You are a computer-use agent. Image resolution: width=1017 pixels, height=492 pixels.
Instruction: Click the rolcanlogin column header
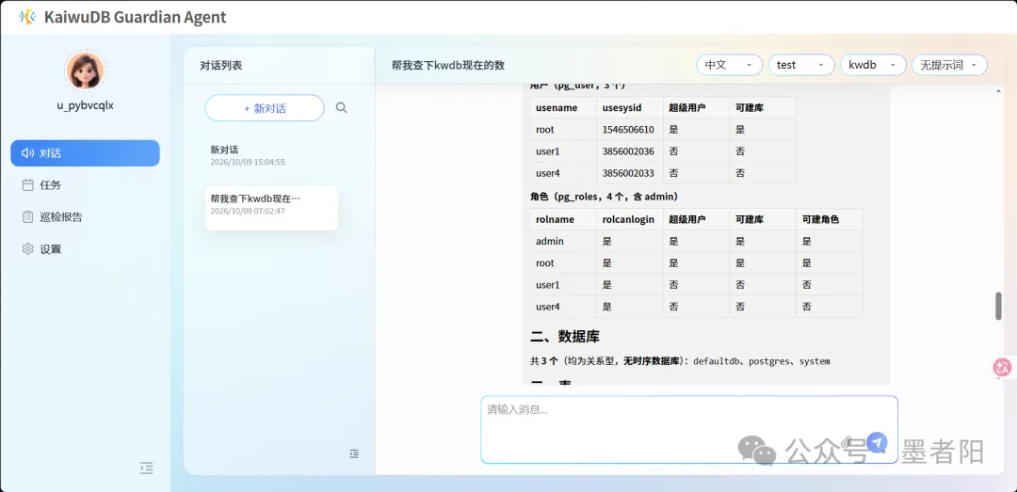[x=630, y=219]
